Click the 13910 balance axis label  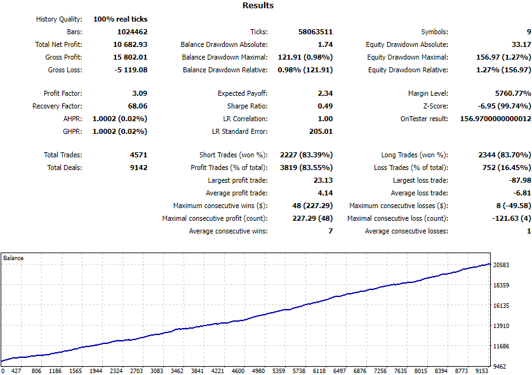[501, 326]
